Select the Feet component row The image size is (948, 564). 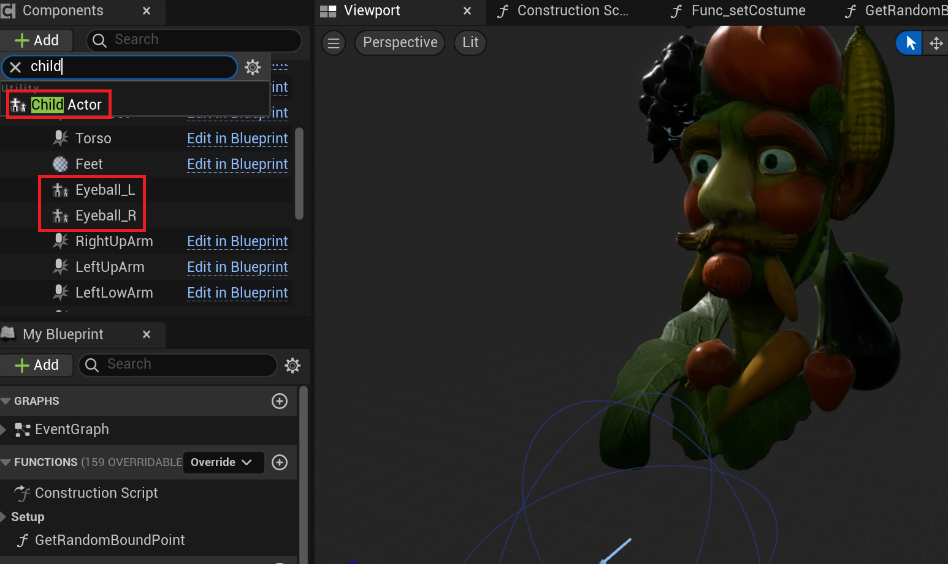(146, 164)
